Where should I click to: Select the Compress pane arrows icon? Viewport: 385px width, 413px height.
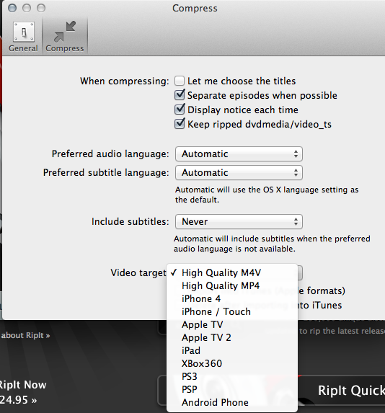tap(65, 32)
